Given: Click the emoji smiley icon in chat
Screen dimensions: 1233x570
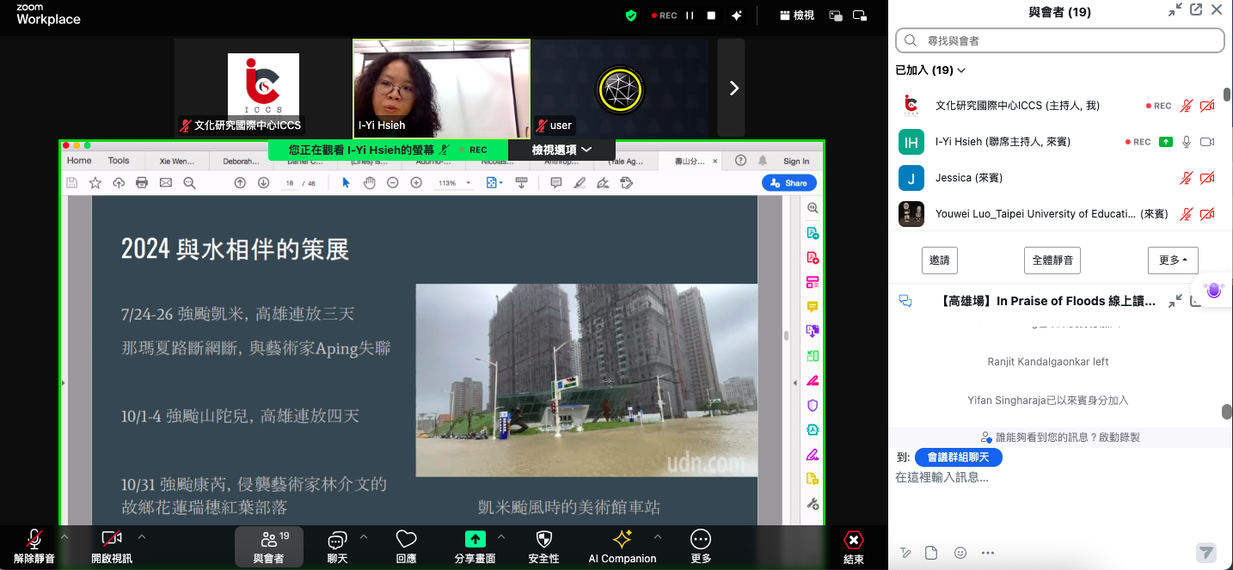Looking at the screenshot, I should 960,553.
